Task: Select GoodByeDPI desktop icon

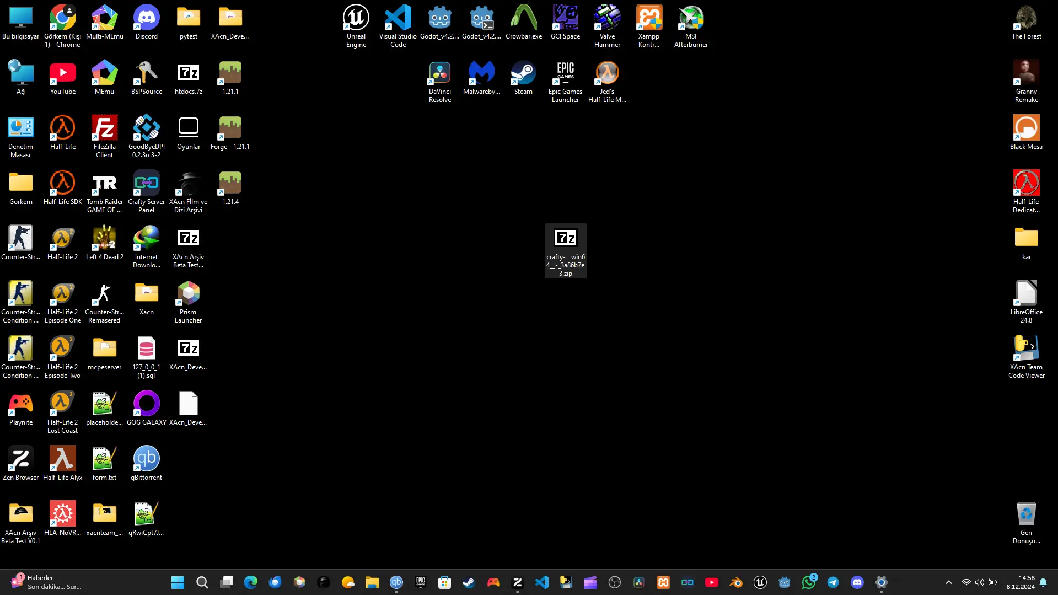Action: pyautogui.click(x=146, y=136)
